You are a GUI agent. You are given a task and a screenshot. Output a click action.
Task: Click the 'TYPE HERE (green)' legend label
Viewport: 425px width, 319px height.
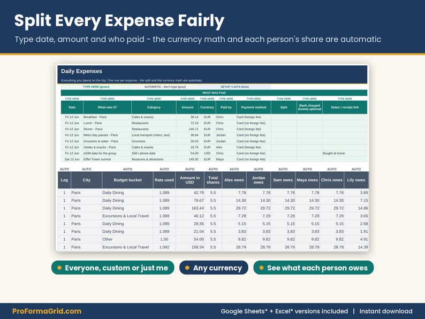(x=96, y=87)
